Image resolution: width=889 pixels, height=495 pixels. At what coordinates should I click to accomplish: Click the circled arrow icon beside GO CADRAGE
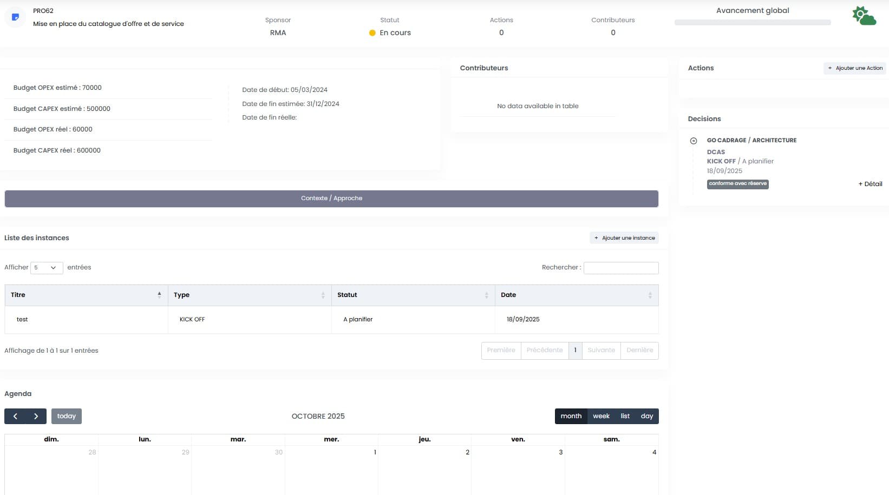[694, 141]
